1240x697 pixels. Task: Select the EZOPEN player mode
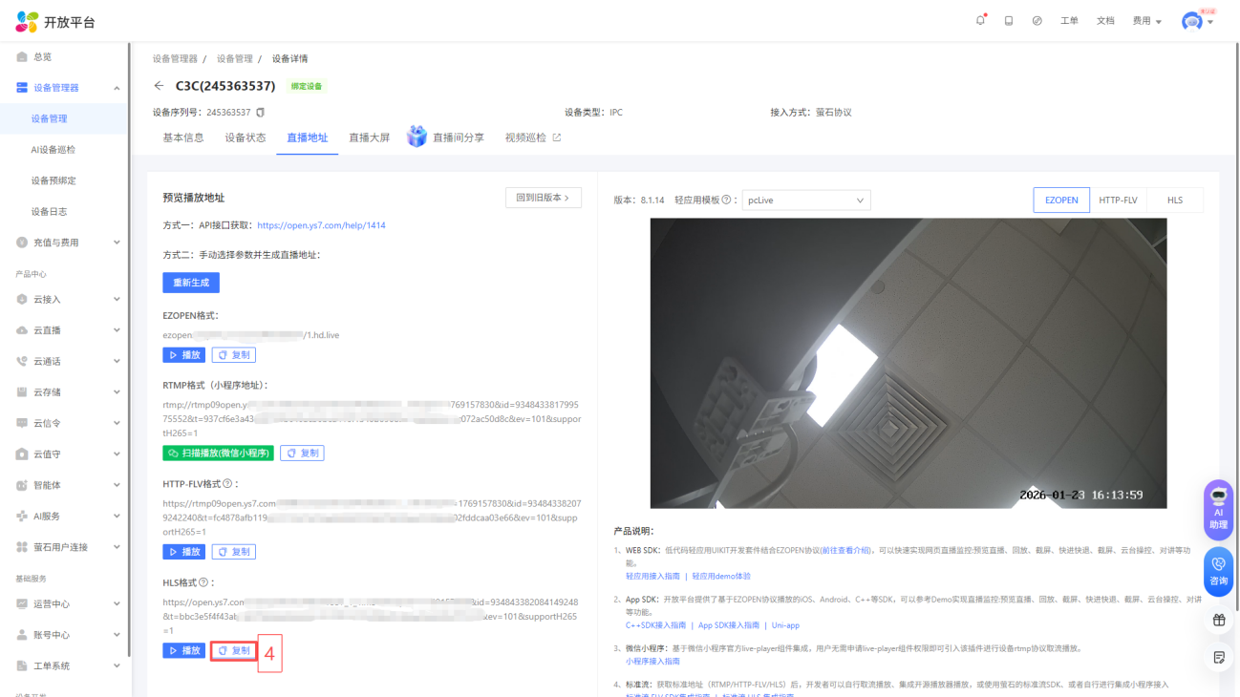tap(1061, 201)
